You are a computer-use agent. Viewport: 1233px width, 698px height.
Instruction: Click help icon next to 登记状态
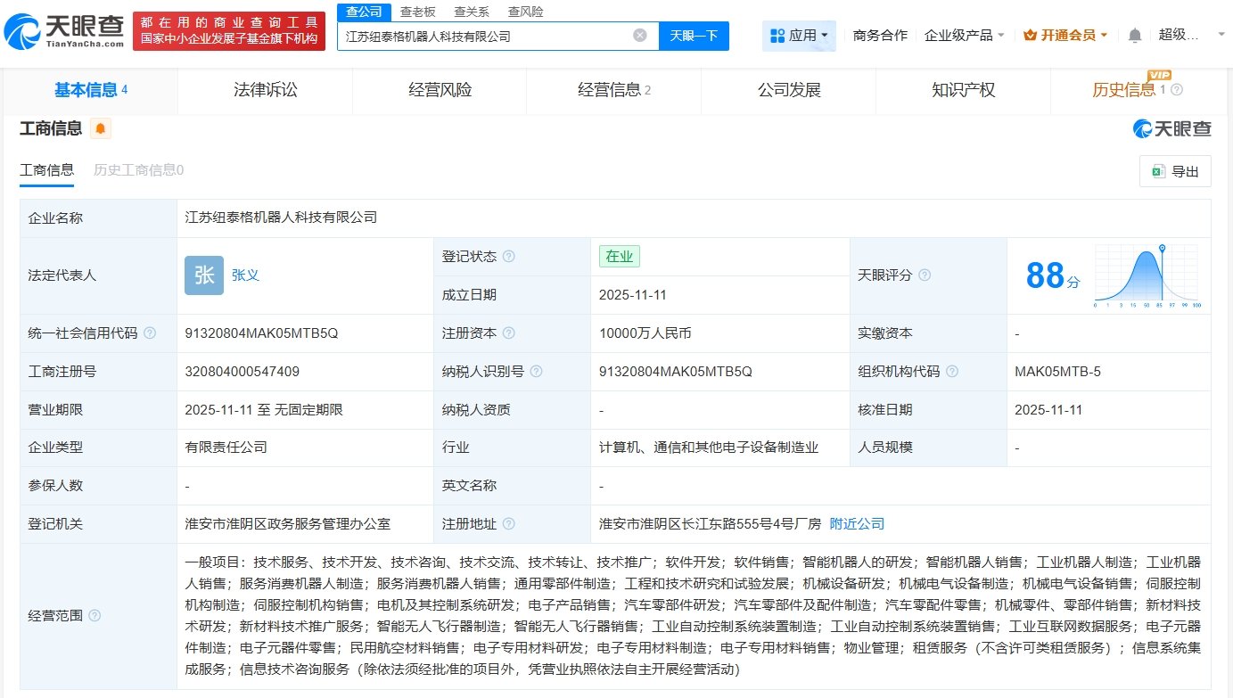coord(508,257)
